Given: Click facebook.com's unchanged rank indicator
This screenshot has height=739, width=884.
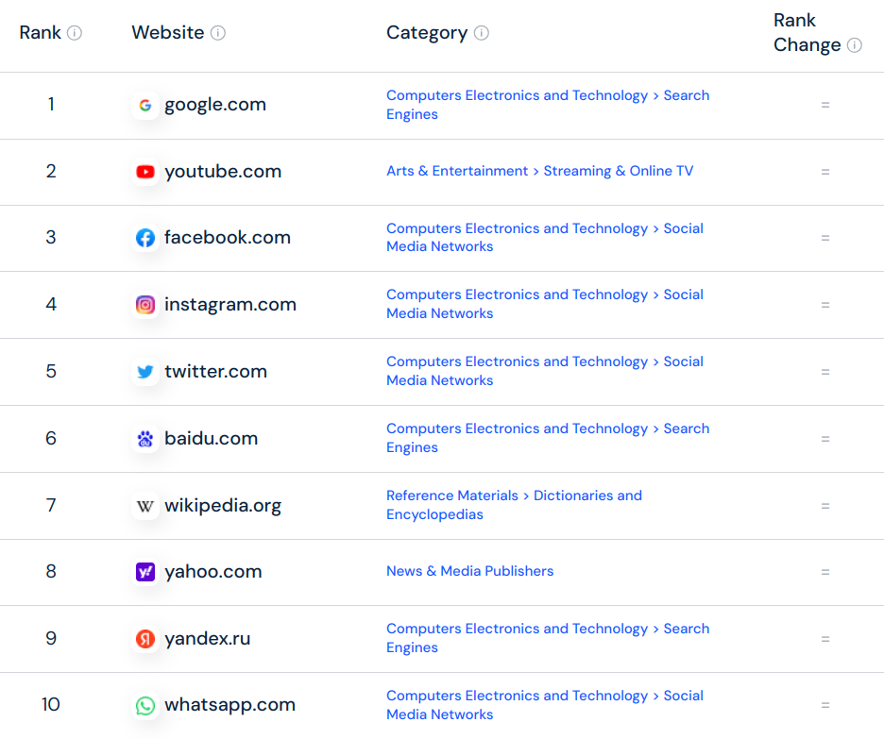Looking at the screenshot, I should click(825, 238).
